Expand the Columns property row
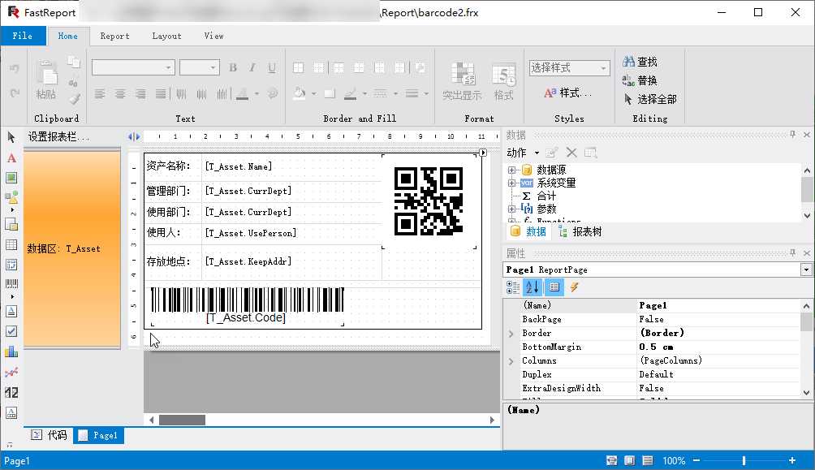 [511, 360]
